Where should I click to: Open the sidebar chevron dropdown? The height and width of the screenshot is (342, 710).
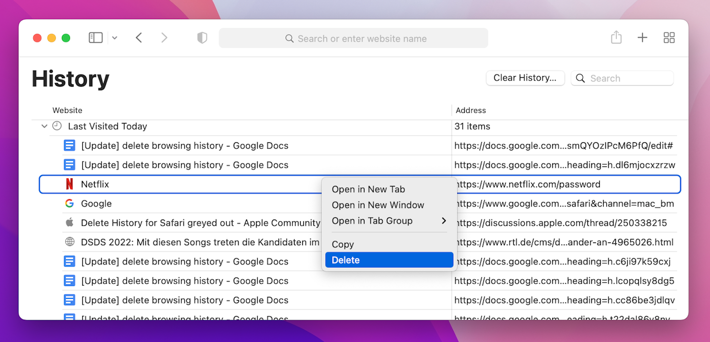[115, 37]
